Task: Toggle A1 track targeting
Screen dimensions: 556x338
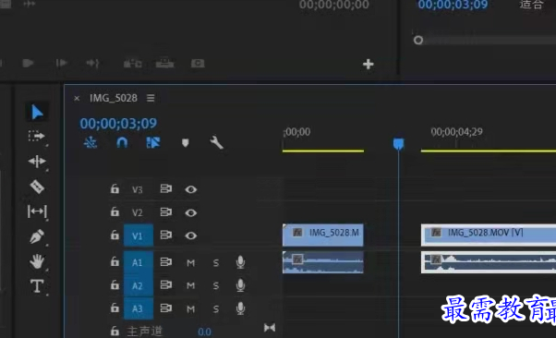Action: pos(139,262)
